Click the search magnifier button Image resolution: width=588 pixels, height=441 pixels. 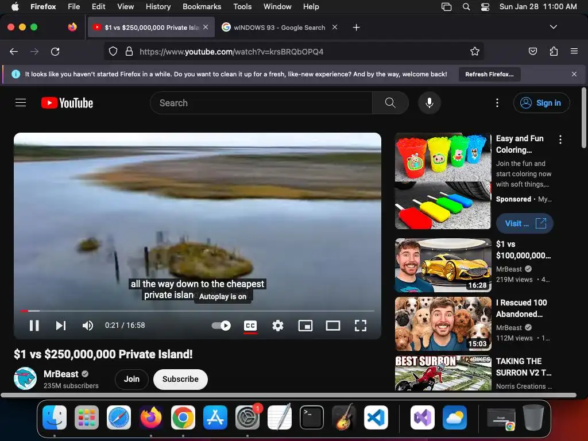(390, 103)
